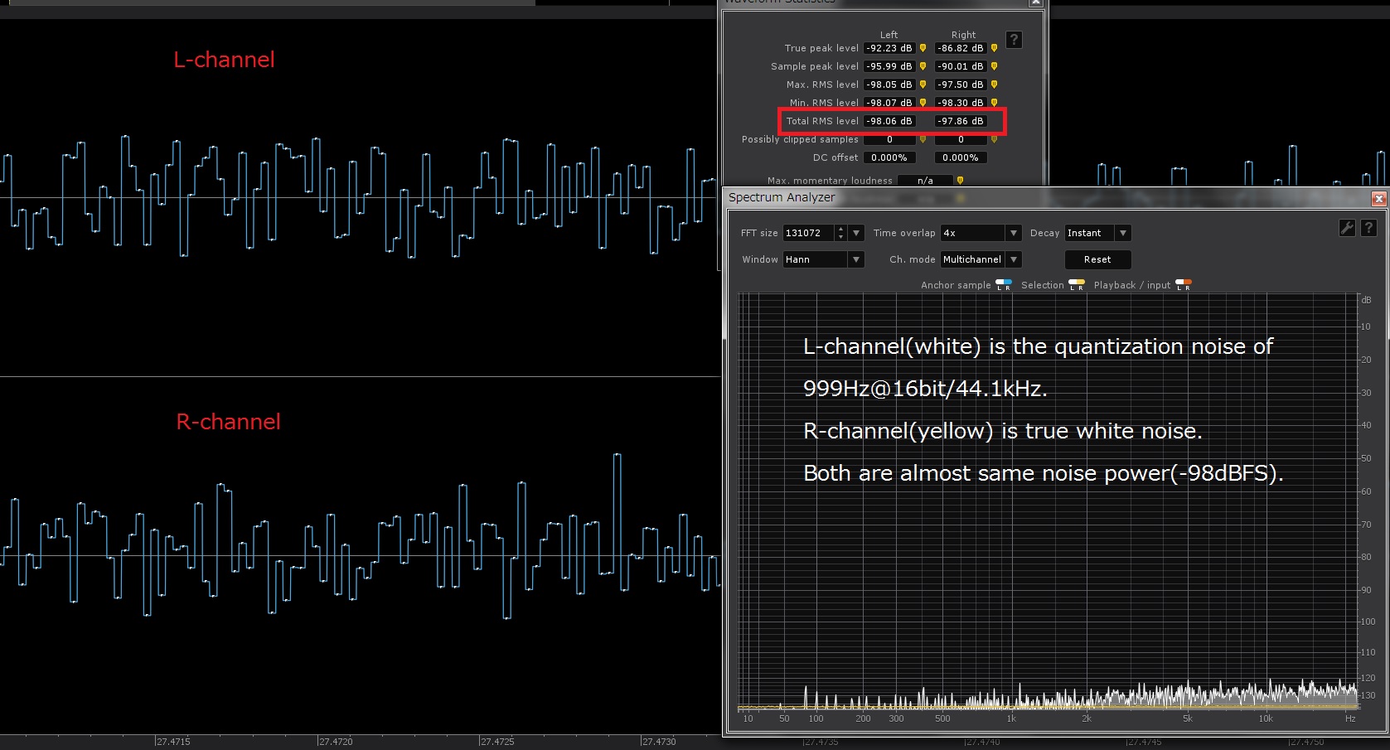The width and height of the screenshot is (1390, 750).
Task: Jump to Right possibly clipped samples marker
Action: point(994,139)
